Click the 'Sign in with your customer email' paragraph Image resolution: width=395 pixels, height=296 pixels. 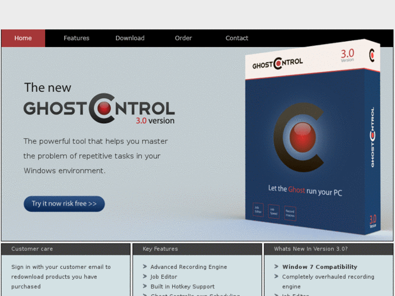61,276
